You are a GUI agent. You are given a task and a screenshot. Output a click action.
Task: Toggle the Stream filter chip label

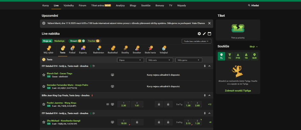(74, 41)
